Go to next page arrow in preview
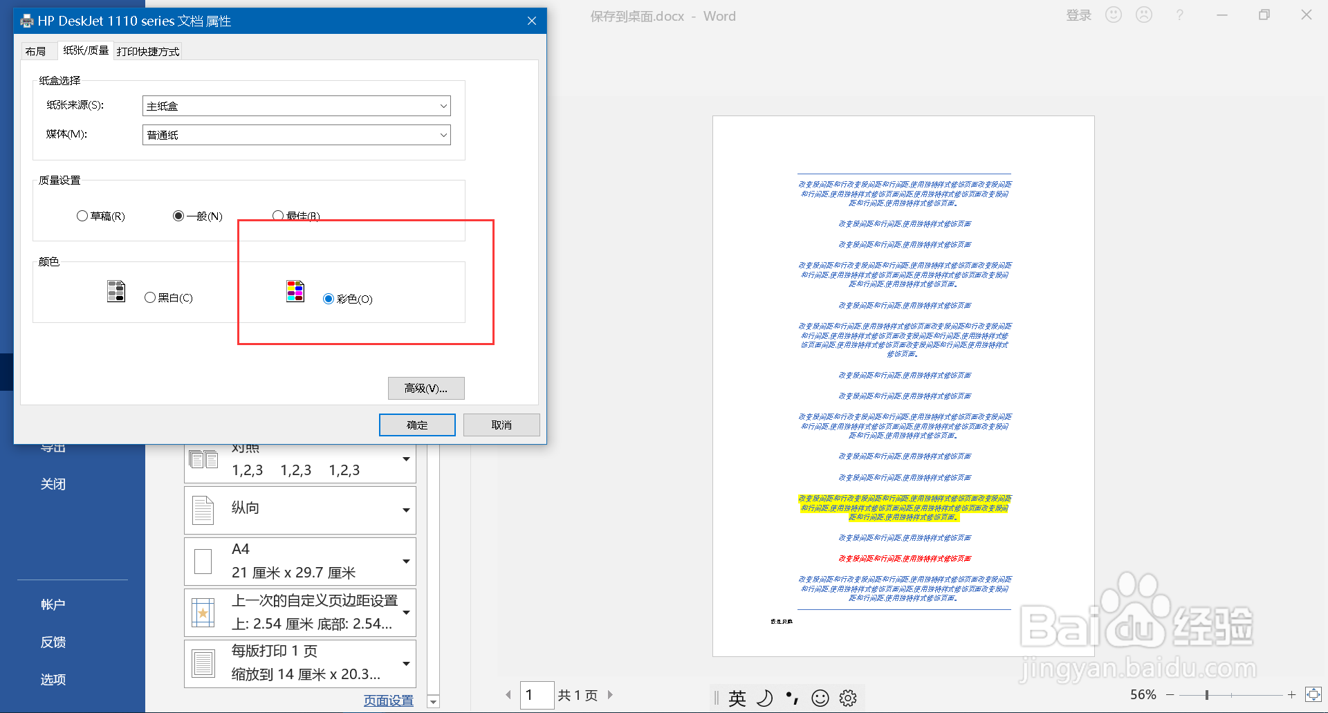 (610, 695)
